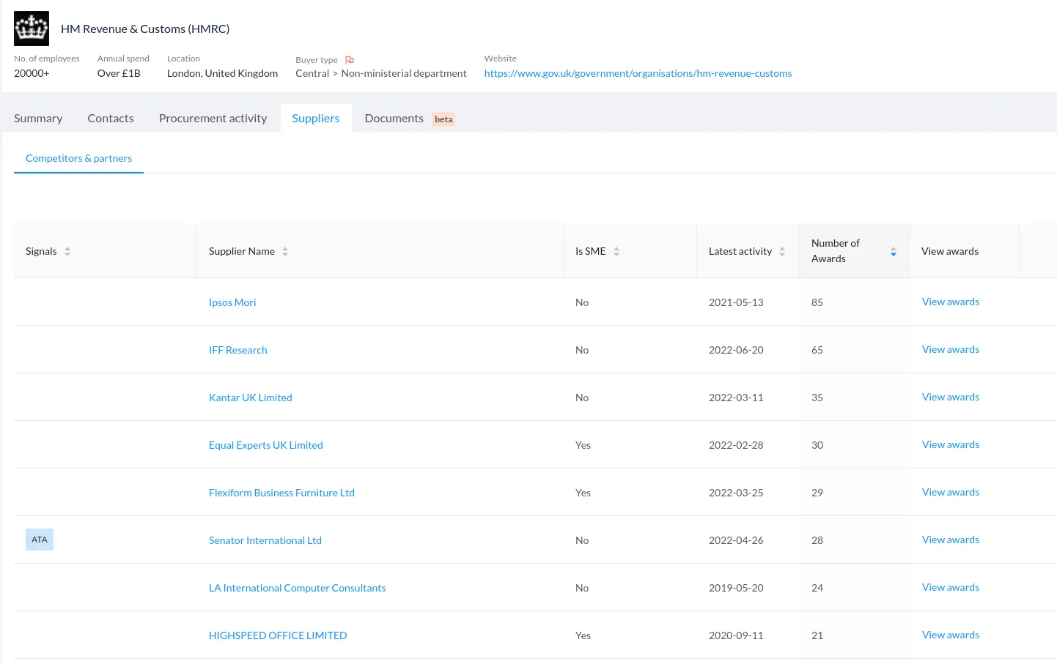The height and width of the screenshot is (664, 1057).
Task: Open LA International Computer Consultants supplier
Action: click(297, 588)
